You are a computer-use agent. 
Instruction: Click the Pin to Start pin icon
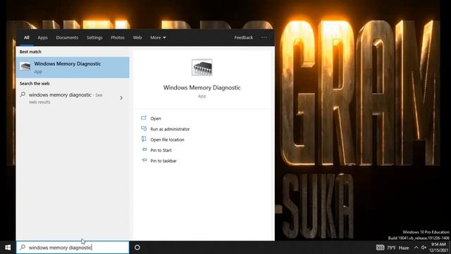[144, 150]
